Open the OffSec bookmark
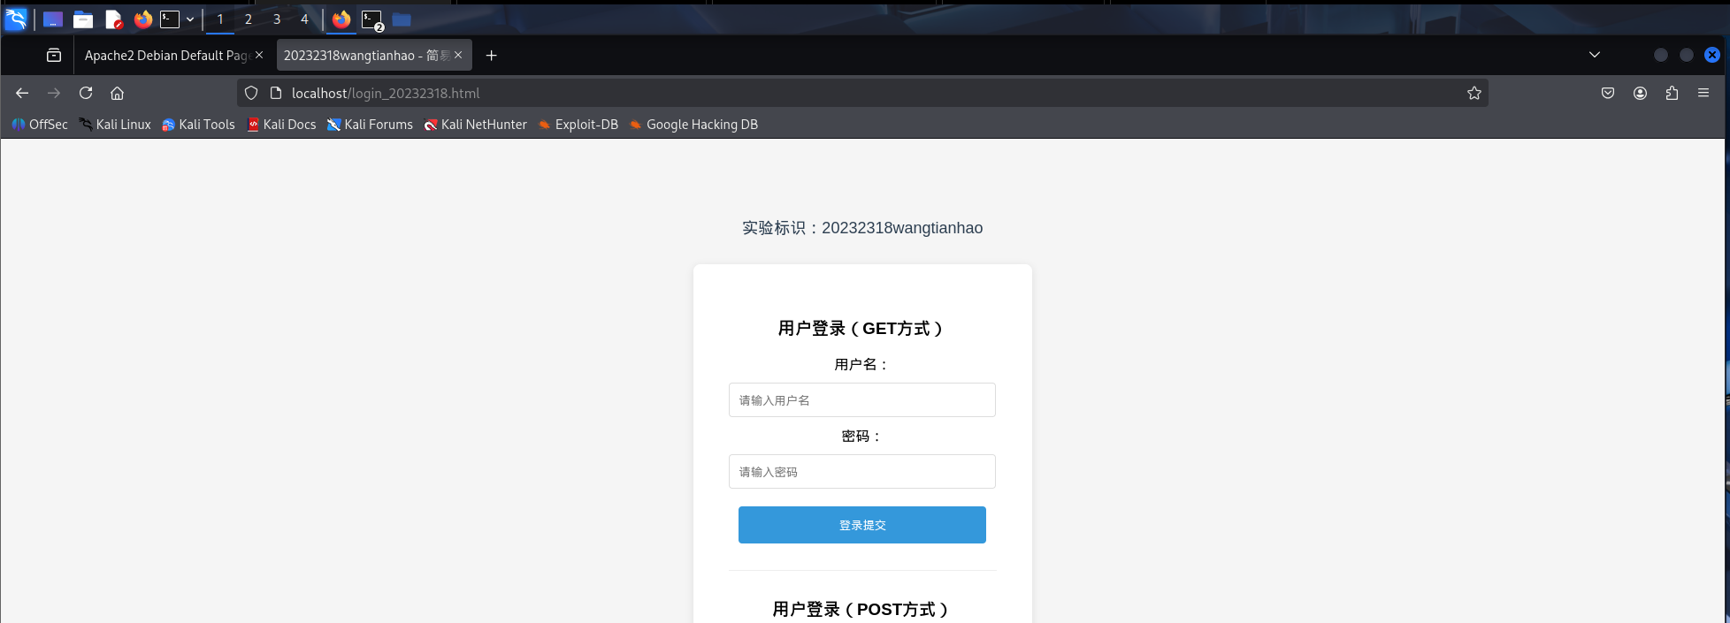The height and width of the screenshot is (623, 1730). pyautogui.click(x=40, y=125)
